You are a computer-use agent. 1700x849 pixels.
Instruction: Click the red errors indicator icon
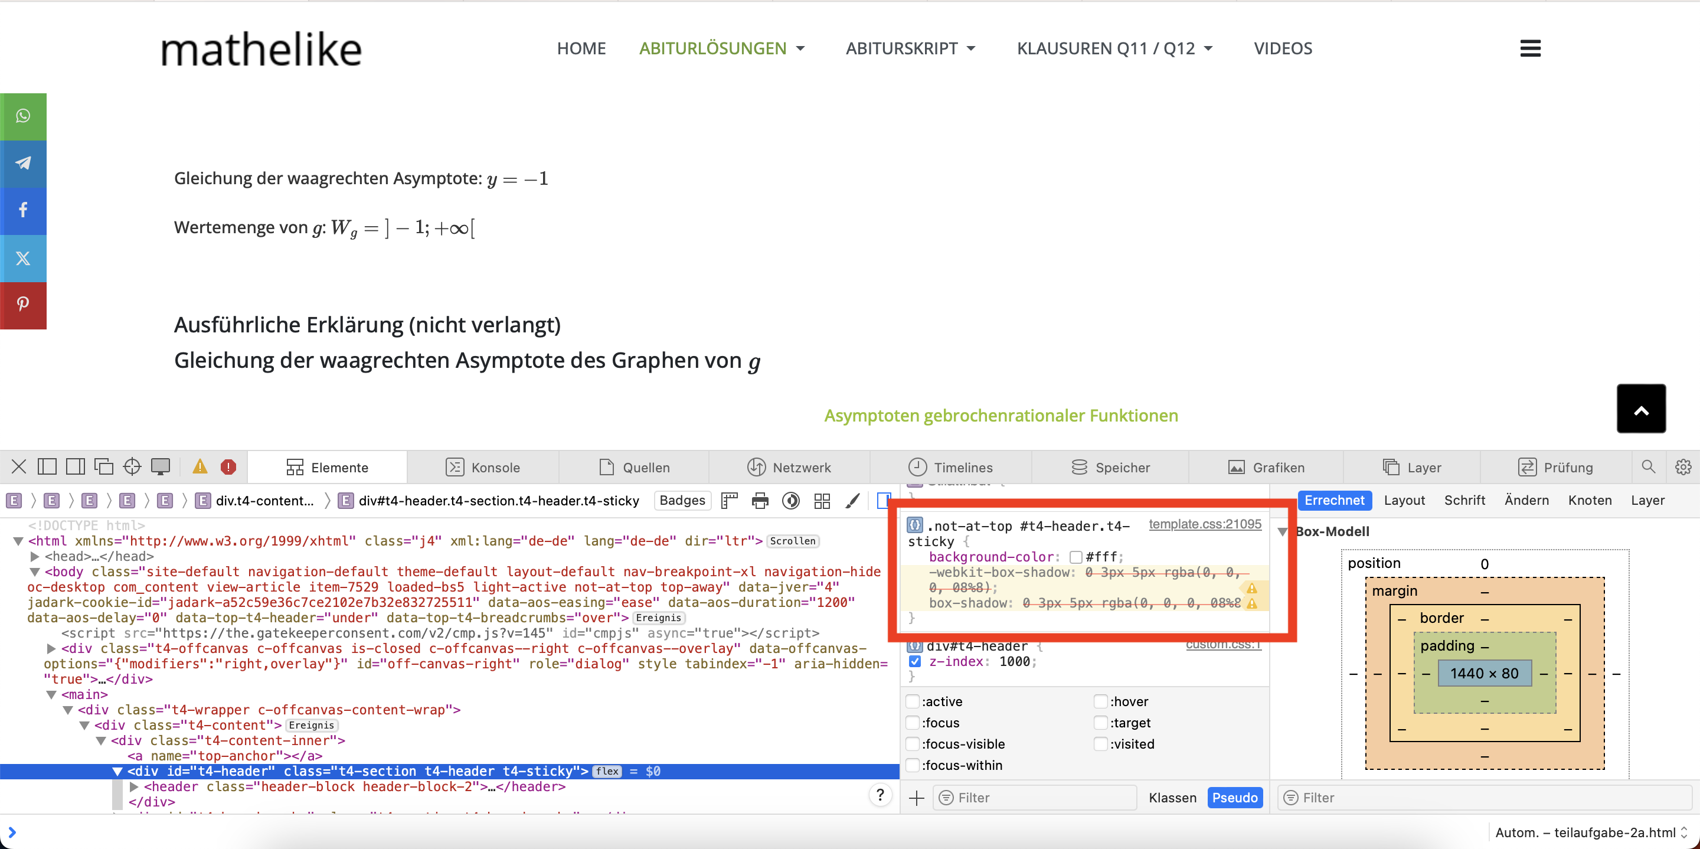point(228,467)
